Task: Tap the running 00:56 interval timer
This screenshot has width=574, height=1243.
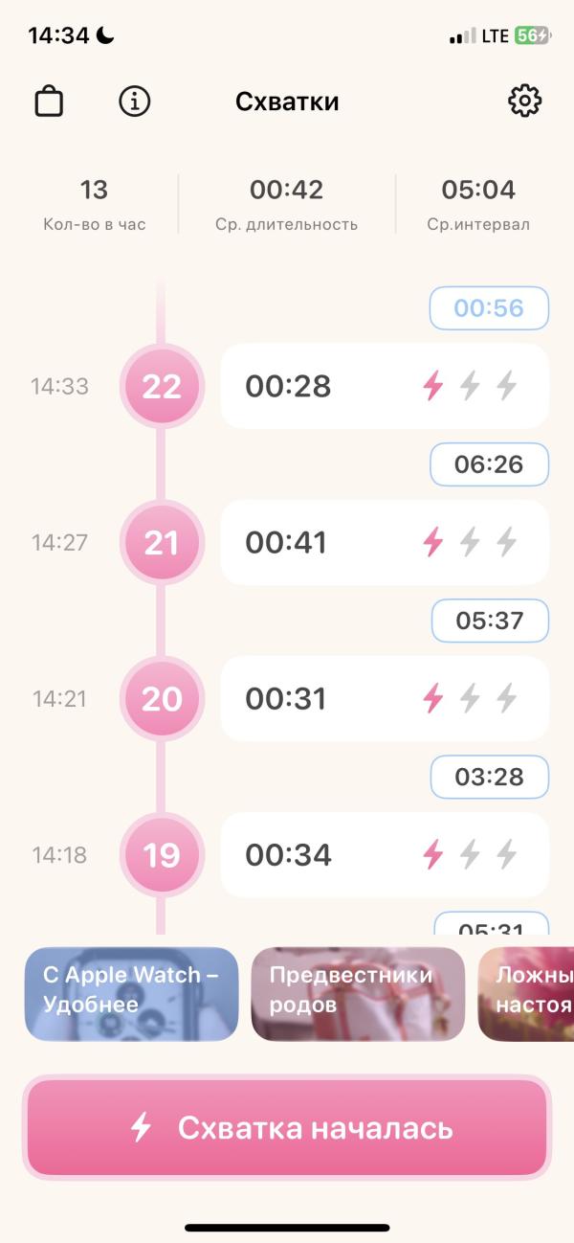Action: 489,308
